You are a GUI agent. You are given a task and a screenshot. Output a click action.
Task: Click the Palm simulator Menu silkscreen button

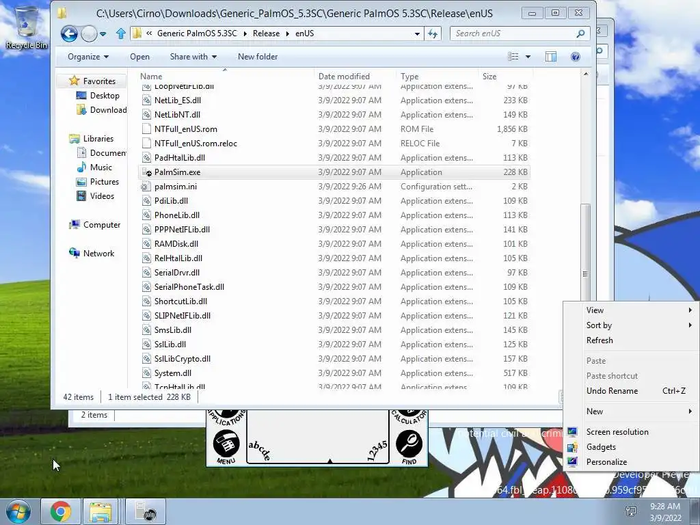226,446
